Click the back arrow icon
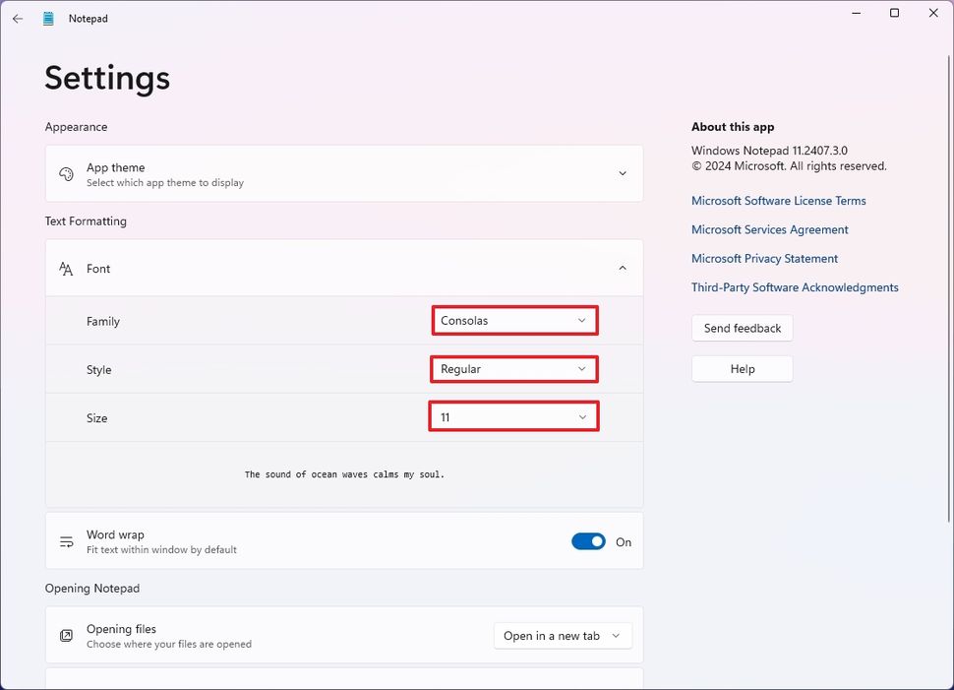Image resolution: width=954 pixels, height=690 pixels. 17,18
